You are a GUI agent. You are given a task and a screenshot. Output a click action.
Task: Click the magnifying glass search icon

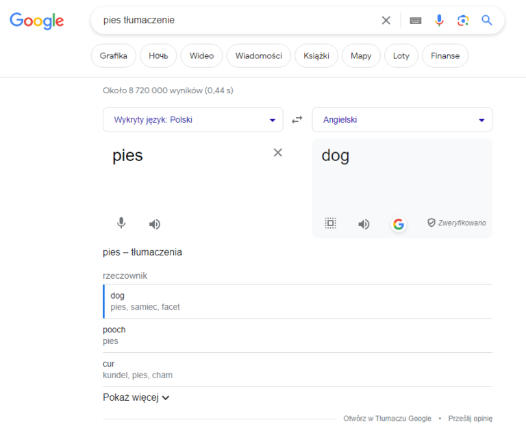[x=487, y=21]
